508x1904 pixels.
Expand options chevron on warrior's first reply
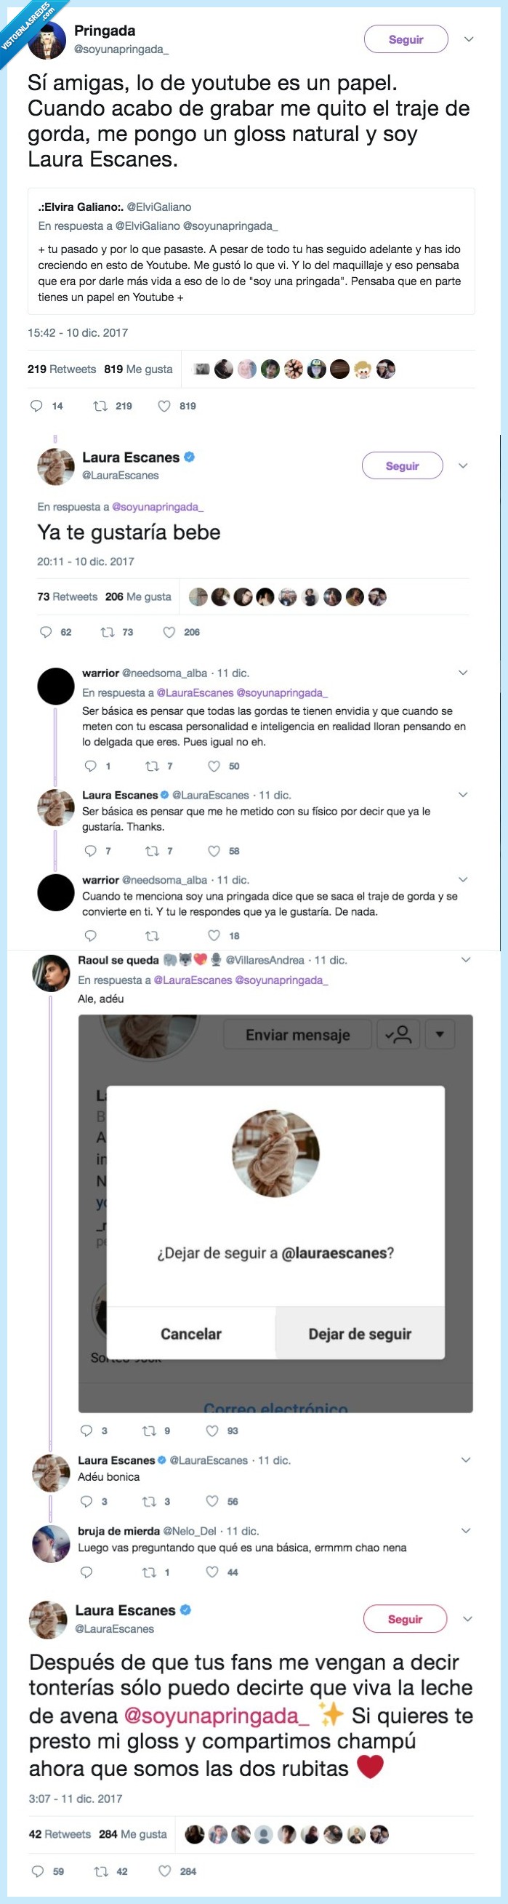(463, 673)
